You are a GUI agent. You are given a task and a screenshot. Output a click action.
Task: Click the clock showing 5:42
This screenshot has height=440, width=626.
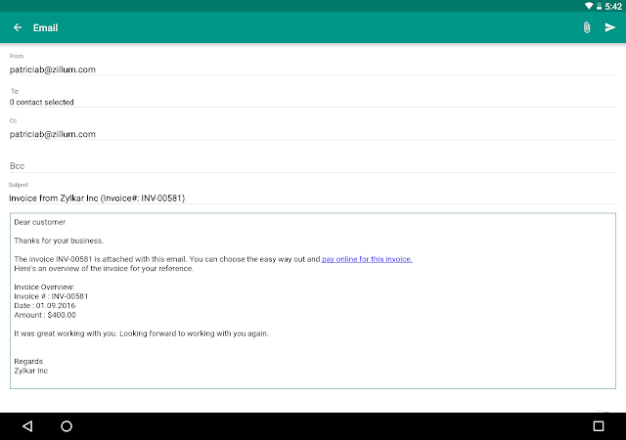[613, 6]
